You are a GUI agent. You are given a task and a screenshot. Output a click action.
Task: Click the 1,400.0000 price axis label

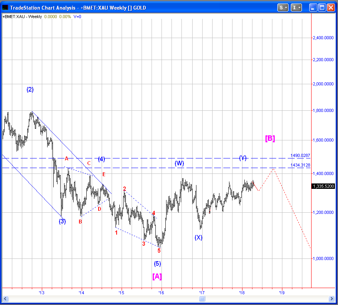[323, 173]
